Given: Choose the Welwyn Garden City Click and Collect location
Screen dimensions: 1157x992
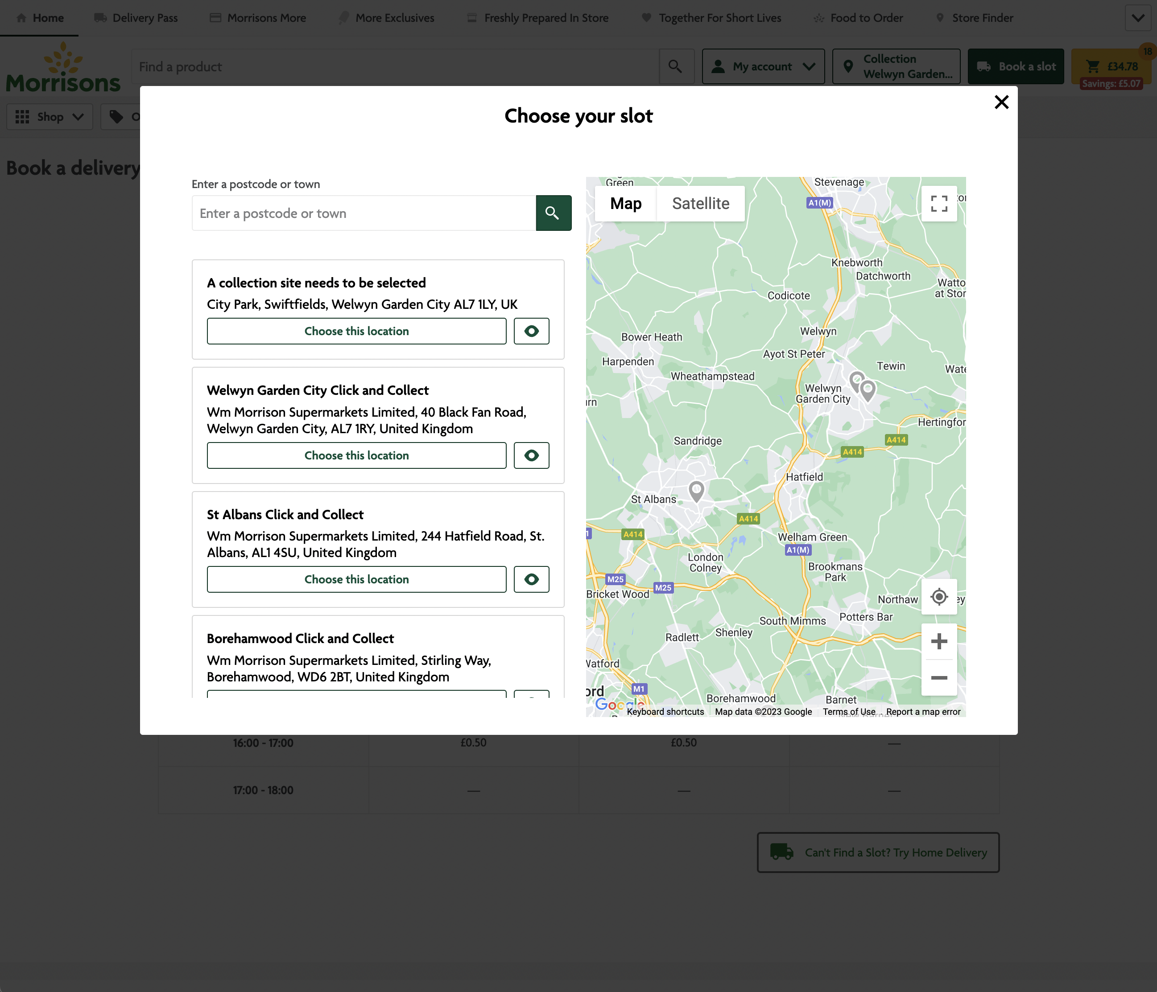Looking at the screenshot, I should coord(356,455).
